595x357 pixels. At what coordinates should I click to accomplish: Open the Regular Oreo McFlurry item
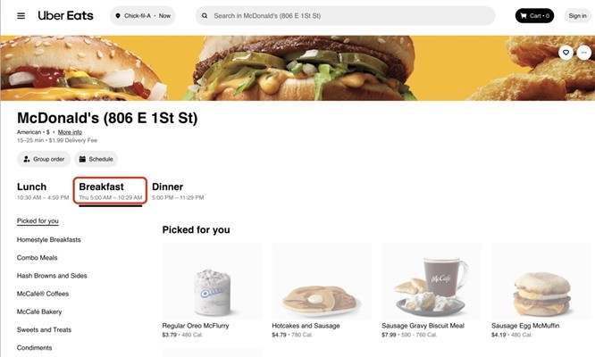click(x=212, y=291)
